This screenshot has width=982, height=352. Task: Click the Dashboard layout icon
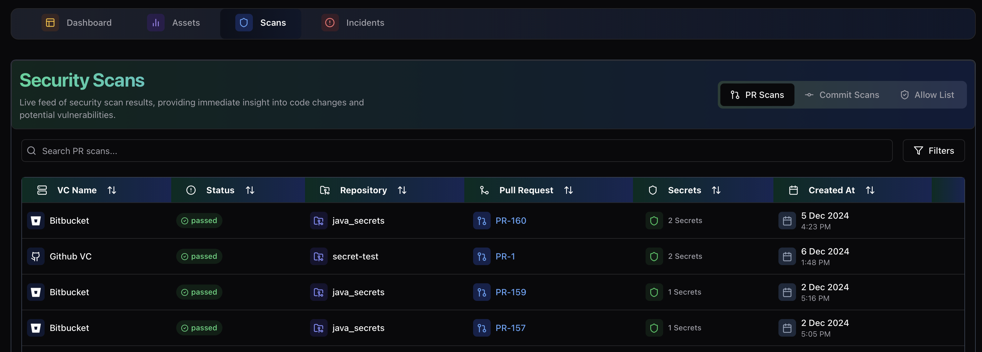pyautogui.click(x=50, y=23)
